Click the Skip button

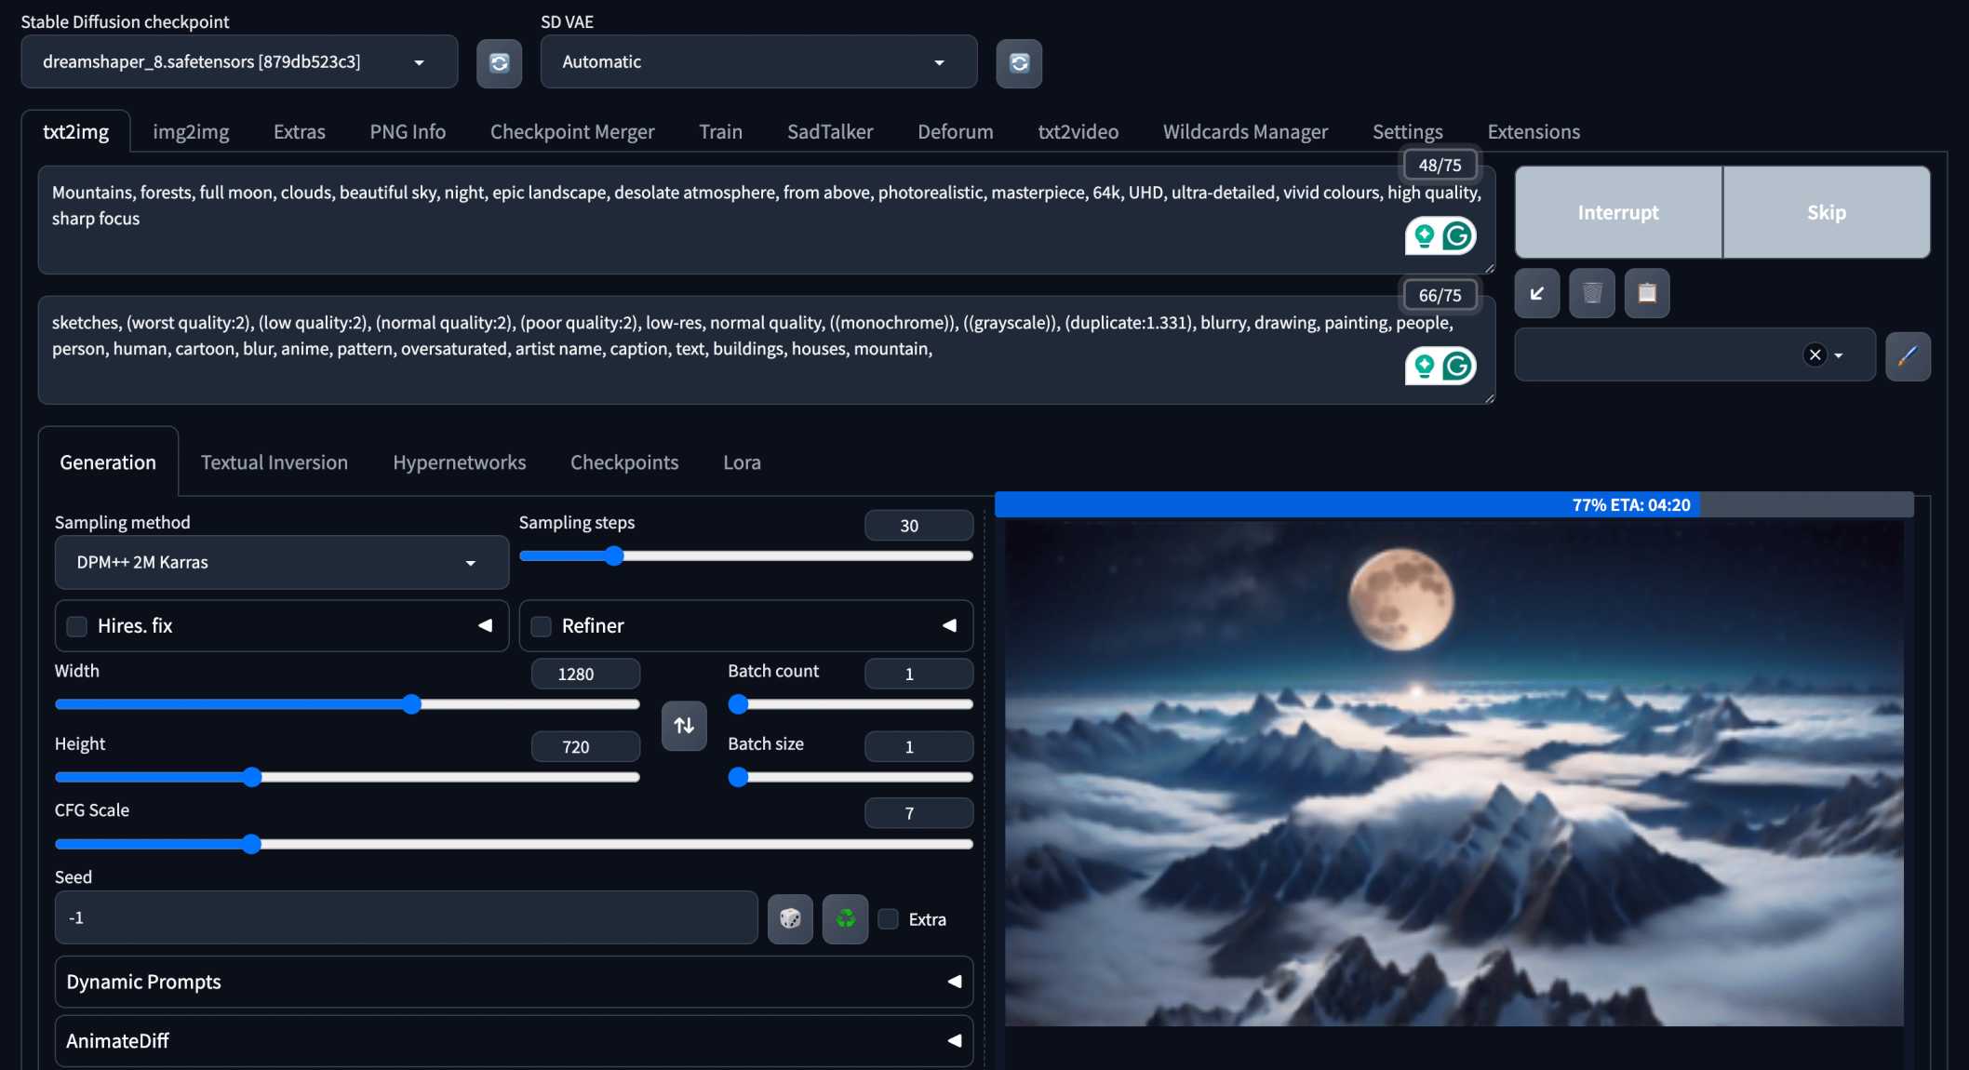coord(1827,212)
